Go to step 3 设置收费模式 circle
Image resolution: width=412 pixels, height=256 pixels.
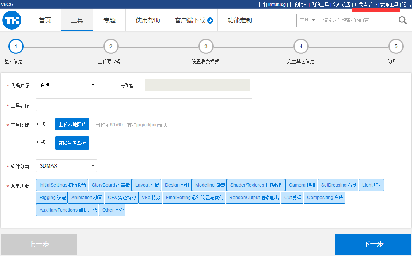206,46
